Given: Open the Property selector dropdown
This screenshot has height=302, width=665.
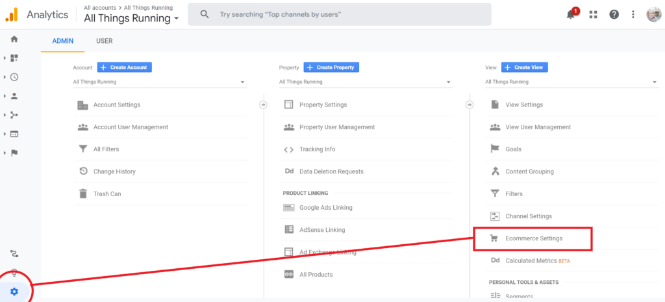Looking at the screenshot, I should pyautogui.click(x=366, y=82).
